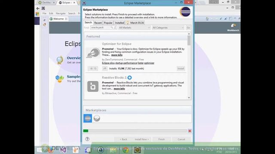
Task: Click the magnifier icon in Find field
Action: pyautogui.click(x=112, y=27)
